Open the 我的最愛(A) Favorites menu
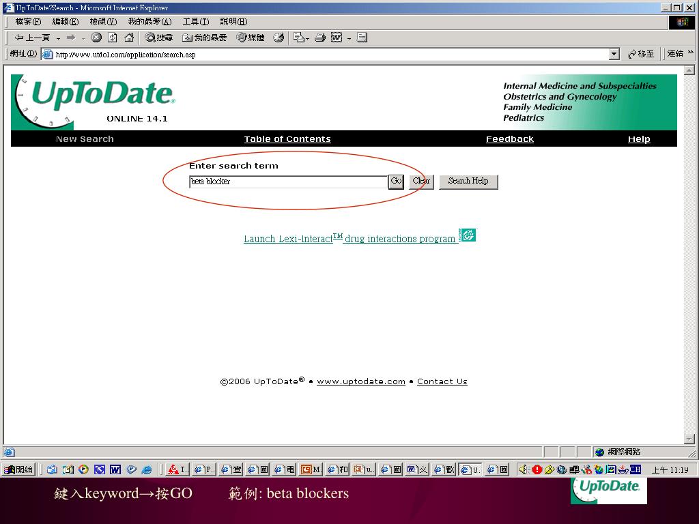 click(x=149, y=21)
